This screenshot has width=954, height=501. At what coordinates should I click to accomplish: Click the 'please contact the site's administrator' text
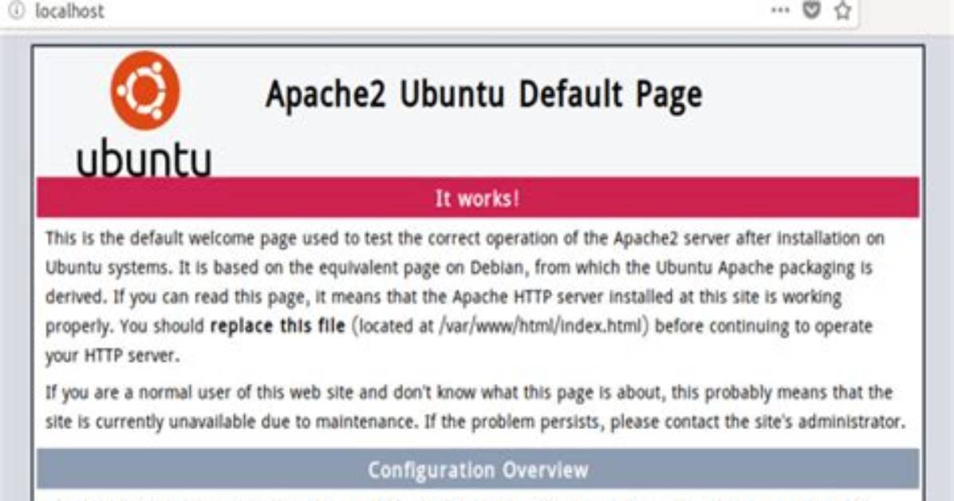758,421
